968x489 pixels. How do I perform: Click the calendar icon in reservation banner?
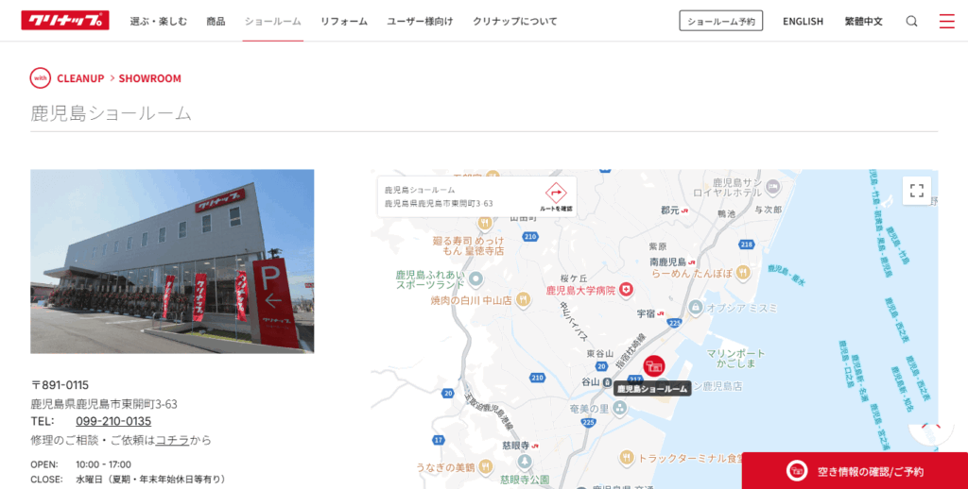pos(797,471)
